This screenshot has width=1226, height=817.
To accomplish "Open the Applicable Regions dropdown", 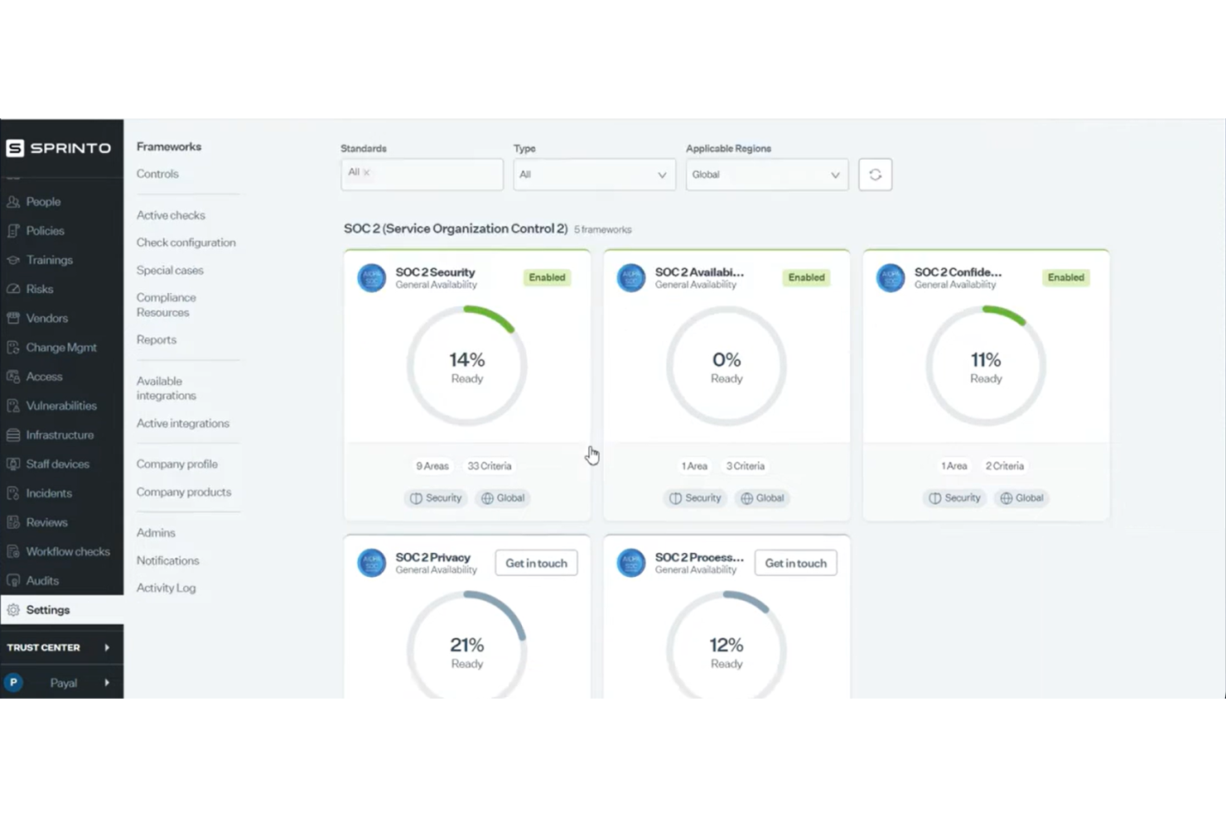I will point(766,175).
